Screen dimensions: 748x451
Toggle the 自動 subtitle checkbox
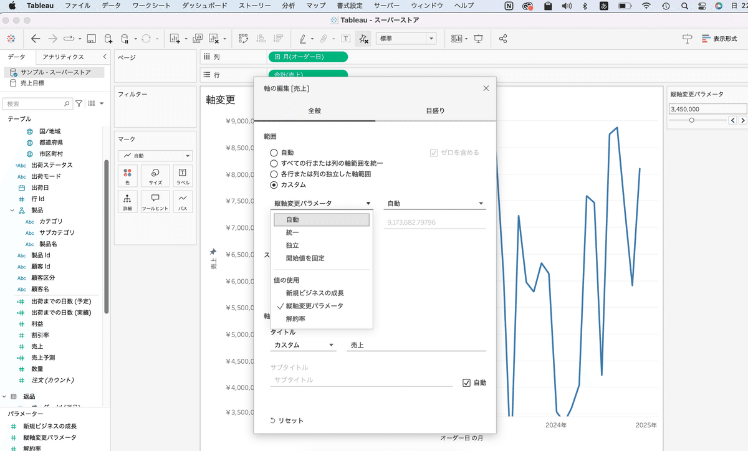[466, 382]
